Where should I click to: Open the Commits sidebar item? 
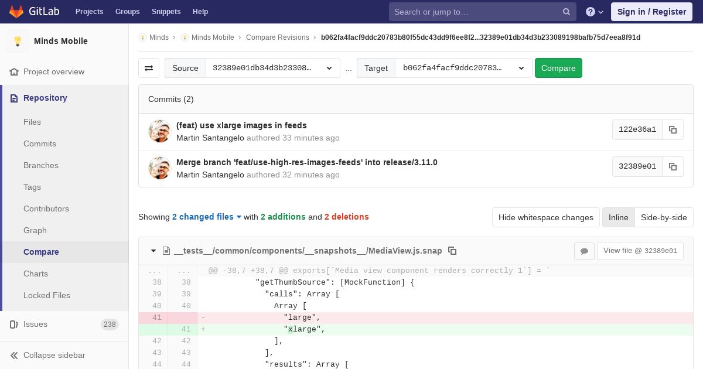click(40, 143)
